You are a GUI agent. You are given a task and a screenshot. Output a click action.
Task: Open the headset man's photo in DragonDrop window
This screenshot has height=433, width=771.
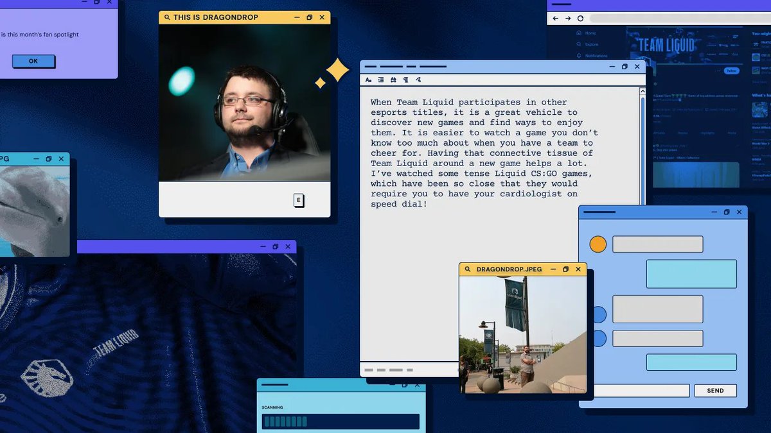tap(245, 103)
